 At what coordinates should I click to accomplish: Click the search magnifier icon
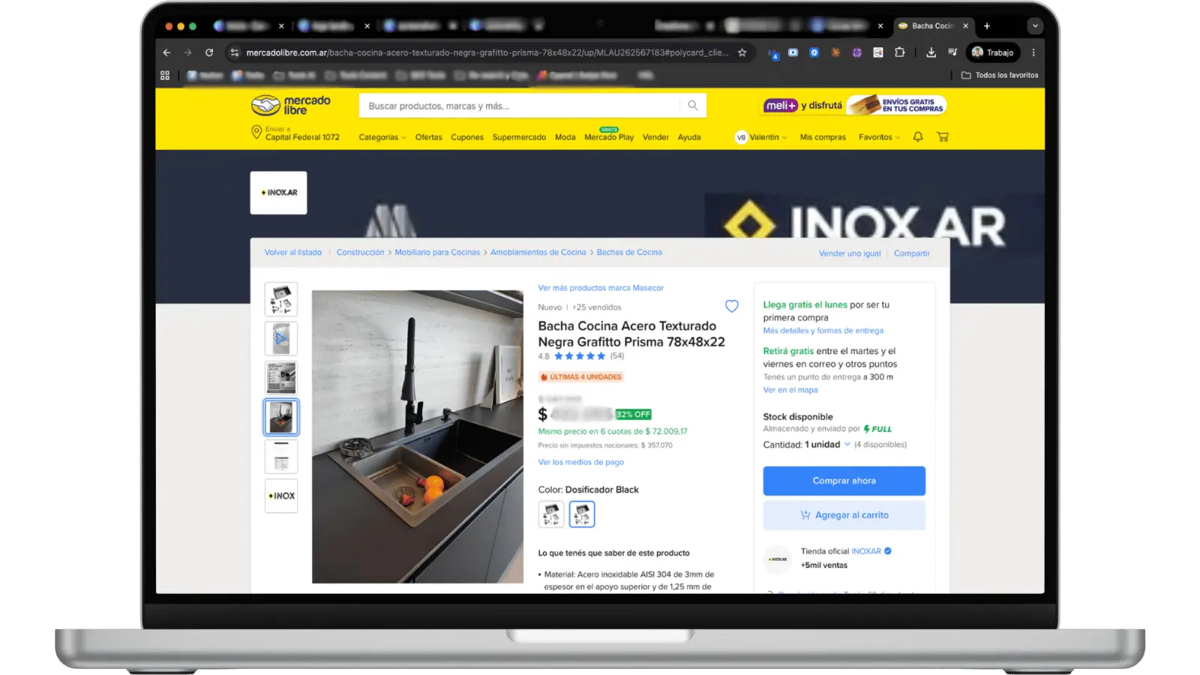pos(692,106)
